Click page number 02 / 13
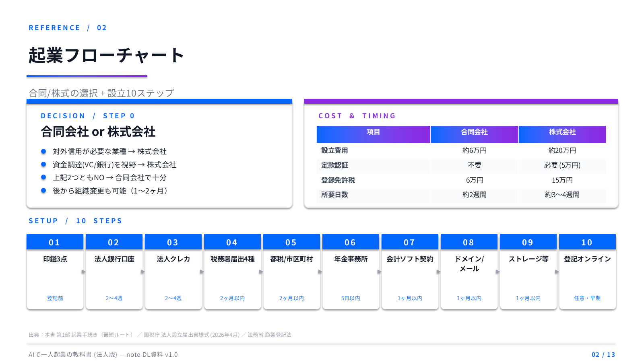 [603, 354]
